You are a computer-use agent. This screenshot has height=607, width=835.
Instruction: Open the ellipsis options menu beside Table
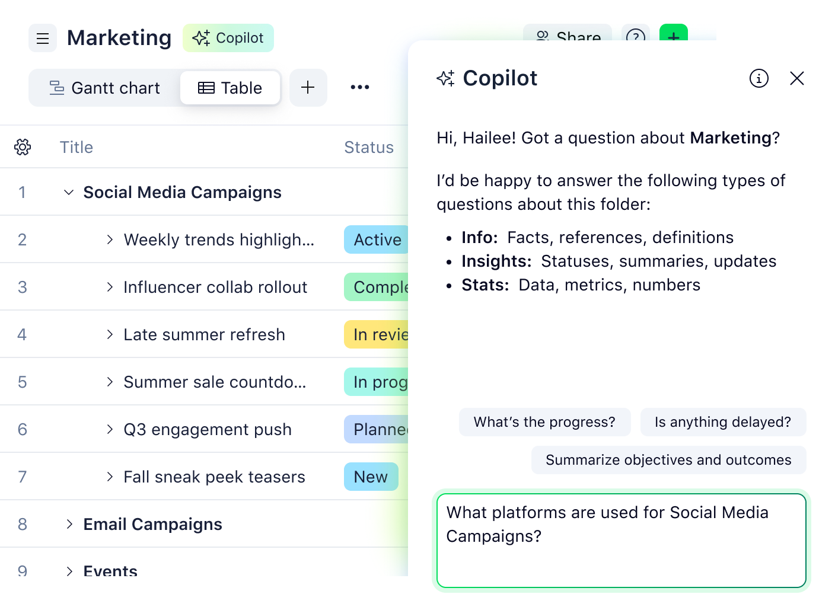[359, 87]
